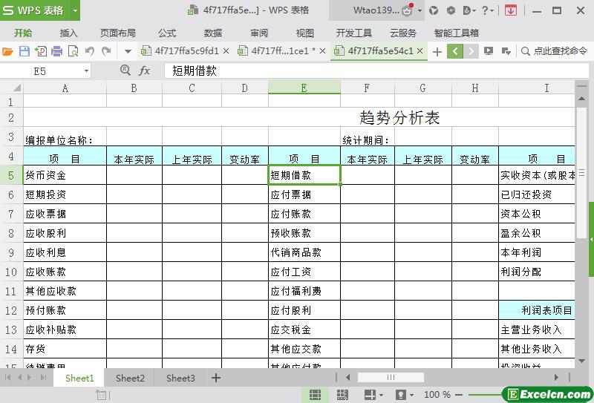
Task: Click horizontal scrollbar right arrow
Action: point(556,377)
